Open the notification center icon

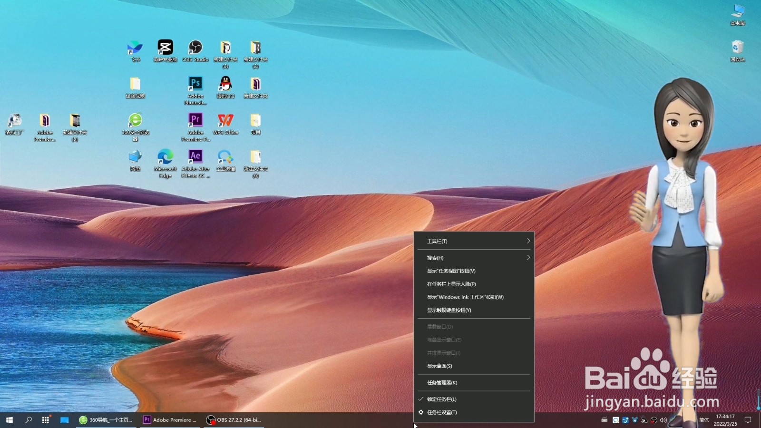(748, 420)
